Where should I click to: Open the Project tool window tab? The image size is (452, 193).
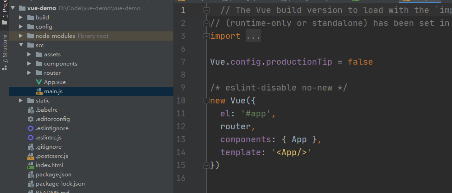[4, 12]
